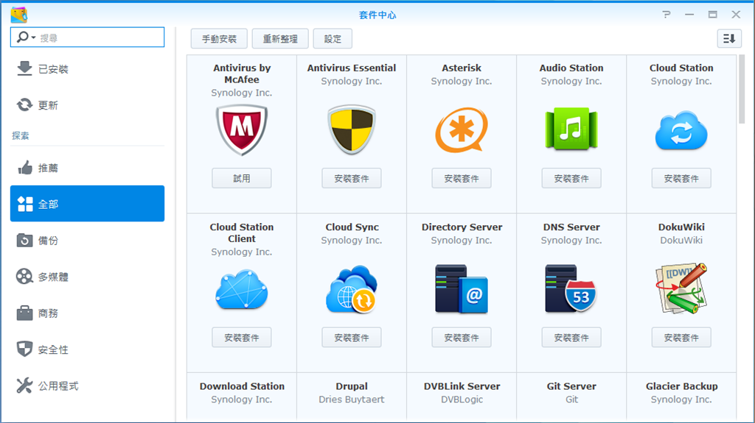The height and width of the screenshot is (423, 755).
Task: Click the package list vertical scrollbar
Action: 742,90
